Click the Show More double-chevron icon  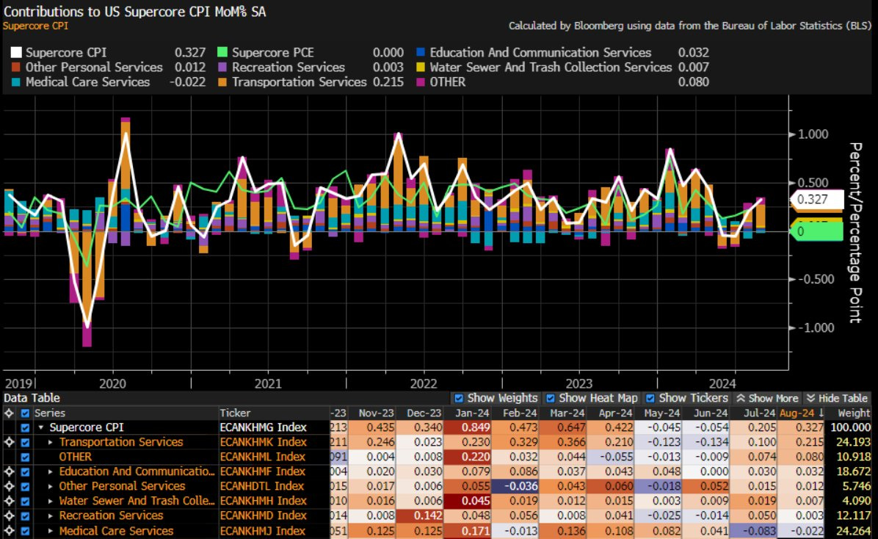click(x=741, y=398)
